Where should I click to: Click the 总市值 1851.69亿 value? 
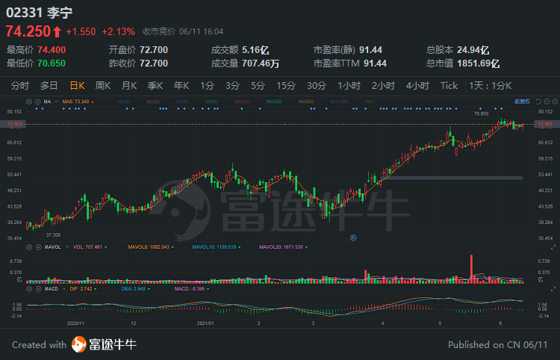[478, 63]
